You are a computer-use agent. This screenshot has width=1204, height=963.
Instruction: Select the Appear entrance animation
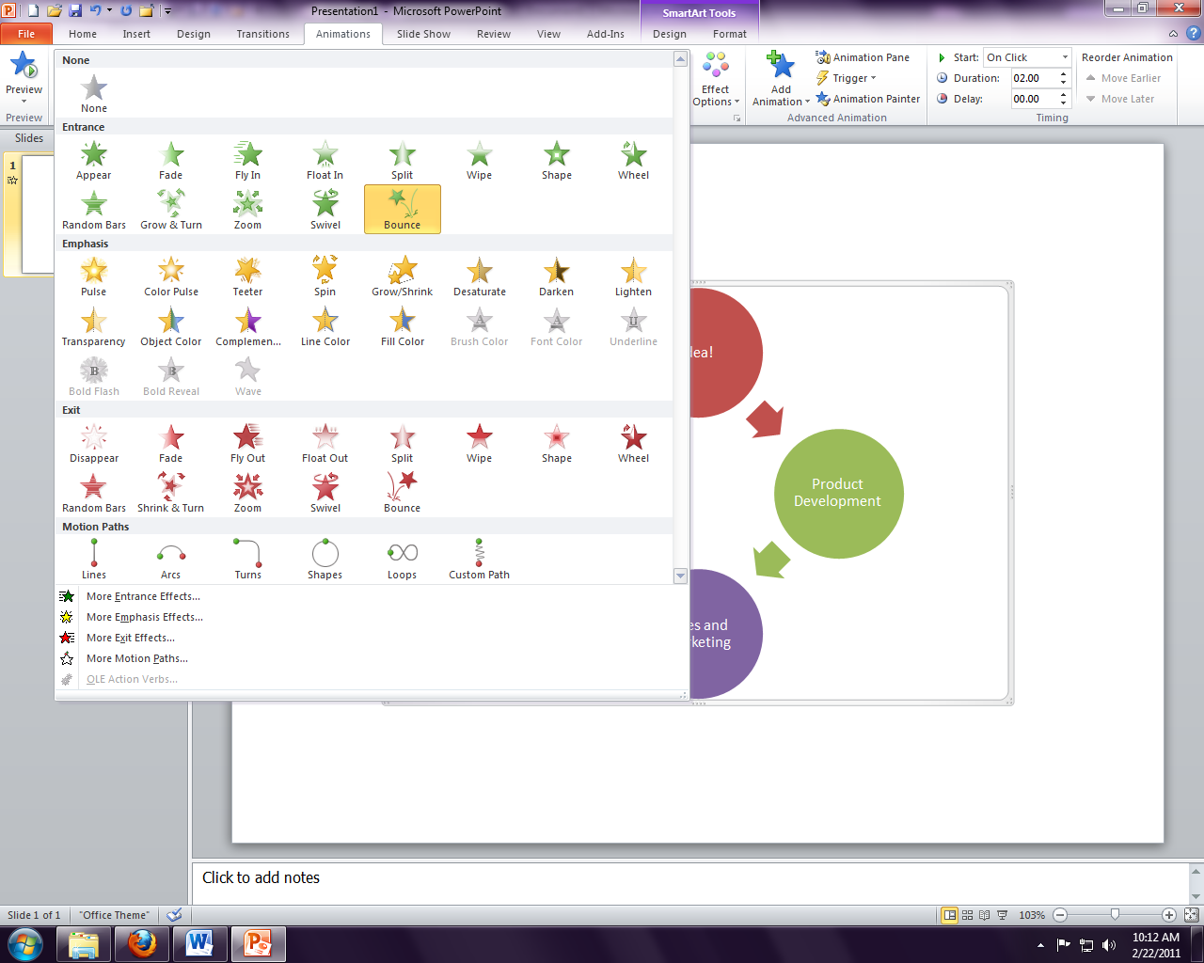(x=94, y=160)
